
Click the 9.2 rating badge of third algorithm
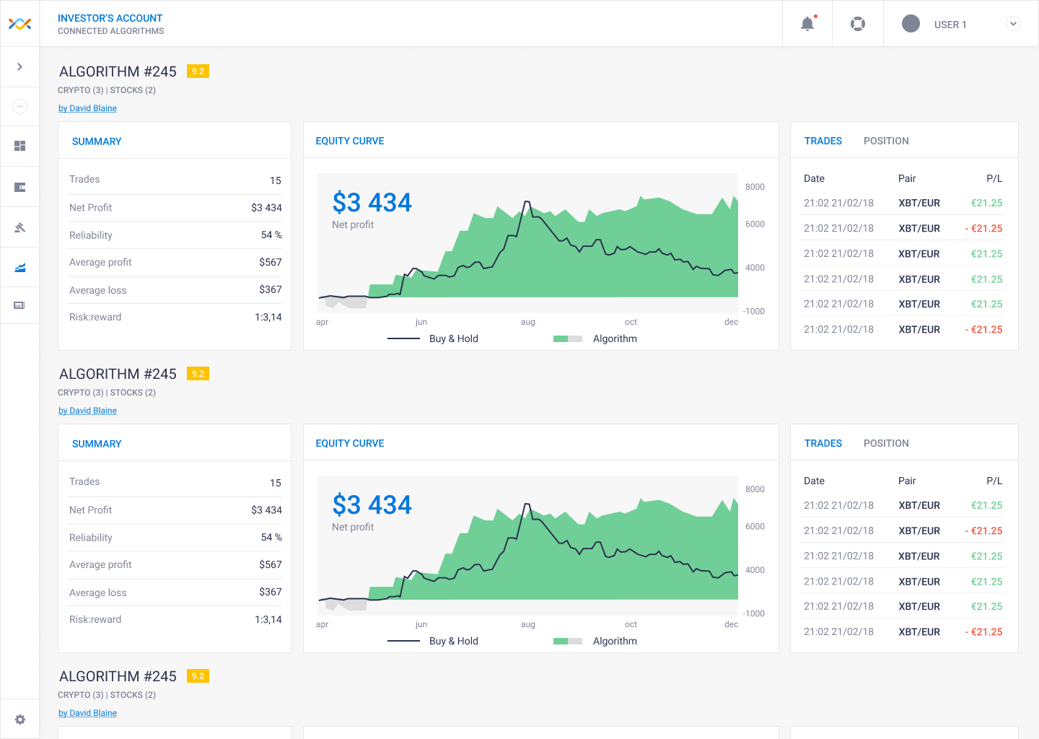pos(198,676)
